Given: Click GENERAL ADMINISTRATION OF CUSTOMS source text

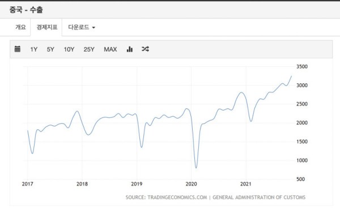Looking at the screenshot, I should (259, 197).
